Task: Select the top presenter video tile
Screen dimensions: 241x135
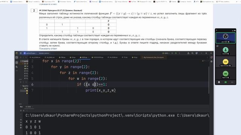Action: [226, 38]
